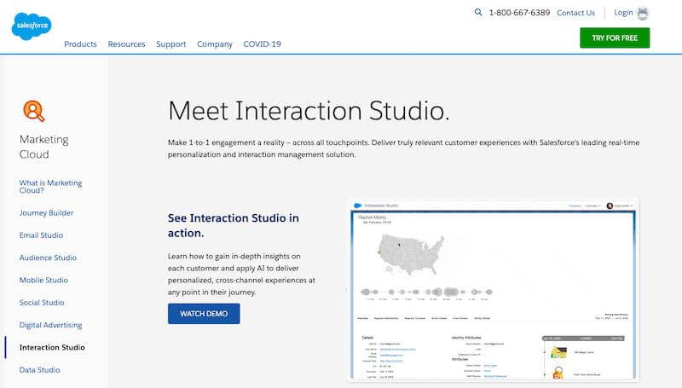Go to Email Studio in sidebar

(x=41, y=235)
